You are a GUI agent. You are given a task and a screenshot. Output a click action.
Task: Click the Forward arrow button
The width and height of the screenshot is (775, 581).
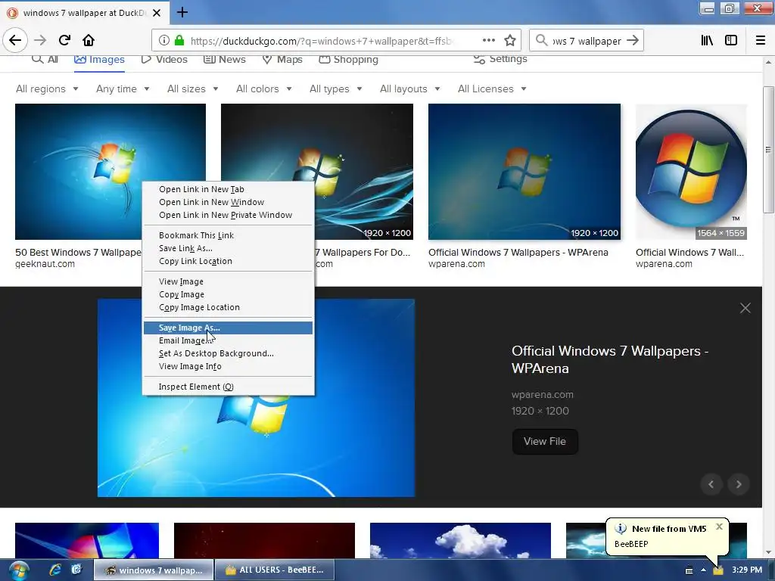click(x=40, y=41)
